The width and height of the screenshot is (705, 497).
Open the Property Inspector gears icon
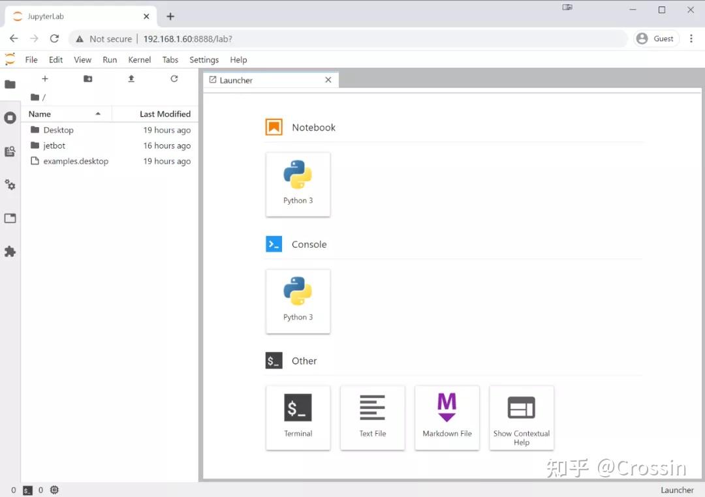10,185
